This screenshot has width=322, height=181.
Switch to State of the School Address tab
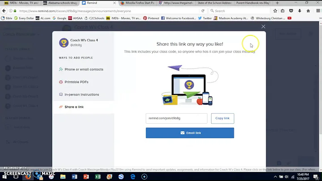pos(214,3)
